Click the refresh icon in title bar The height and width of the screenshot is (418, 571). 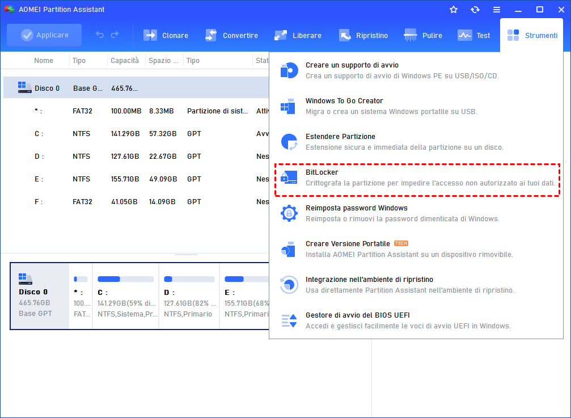(475, 10)
